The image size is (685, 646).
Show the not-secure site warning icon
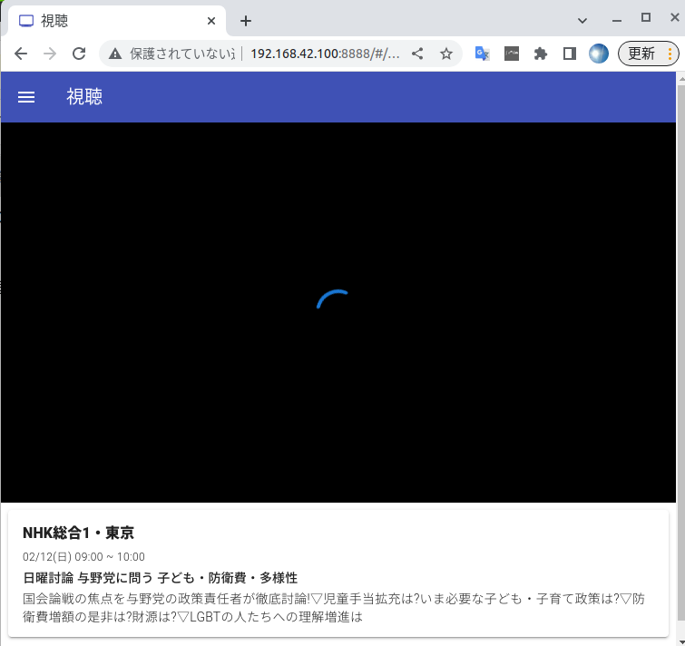[115, 54]
